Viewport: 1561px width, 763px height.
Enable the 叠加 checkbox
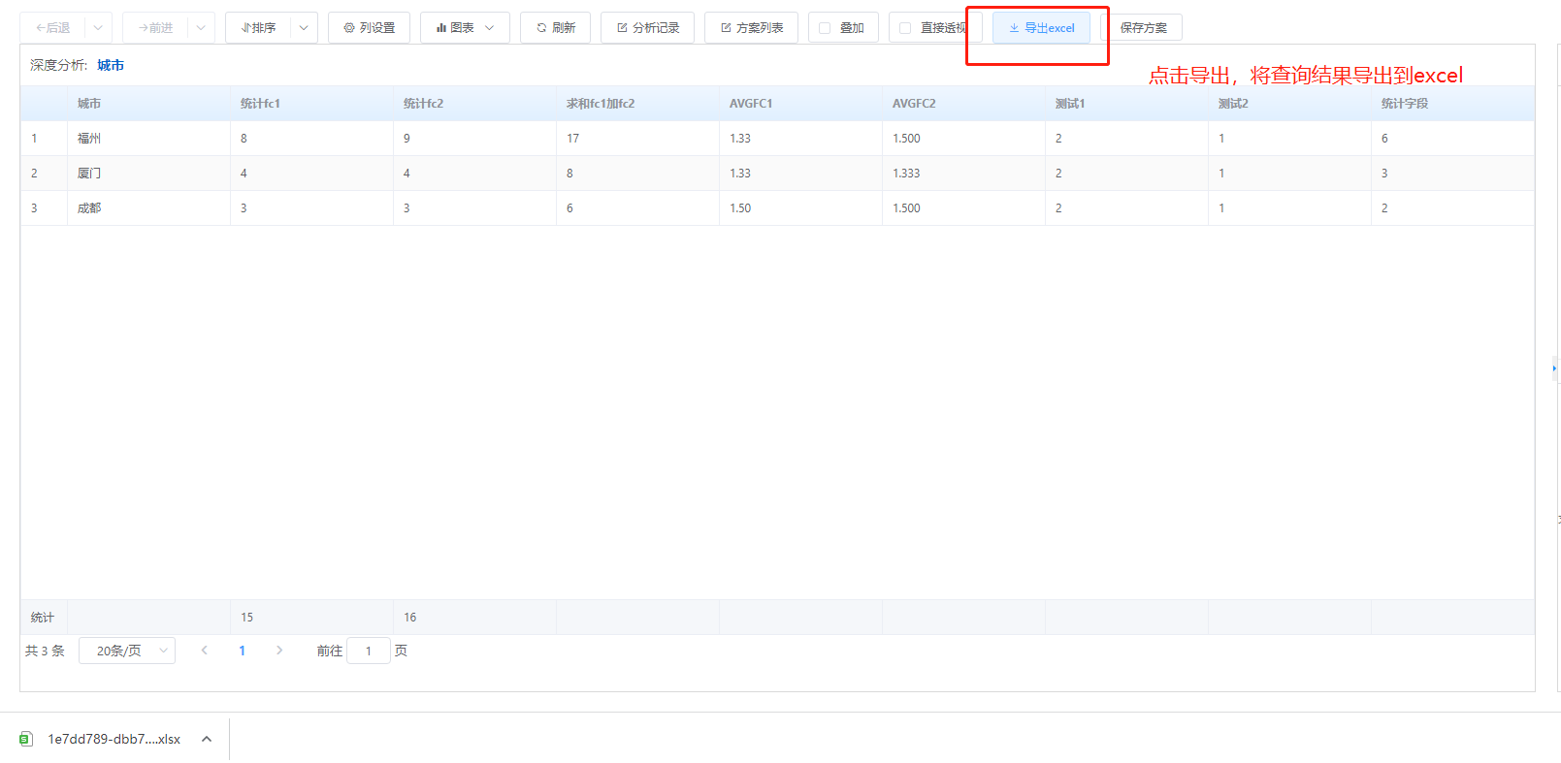(825, 28)
